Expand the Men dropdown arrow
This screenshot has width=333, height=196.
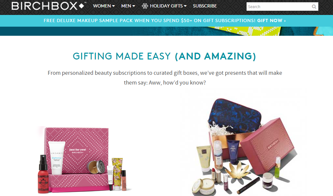(134, 6)
